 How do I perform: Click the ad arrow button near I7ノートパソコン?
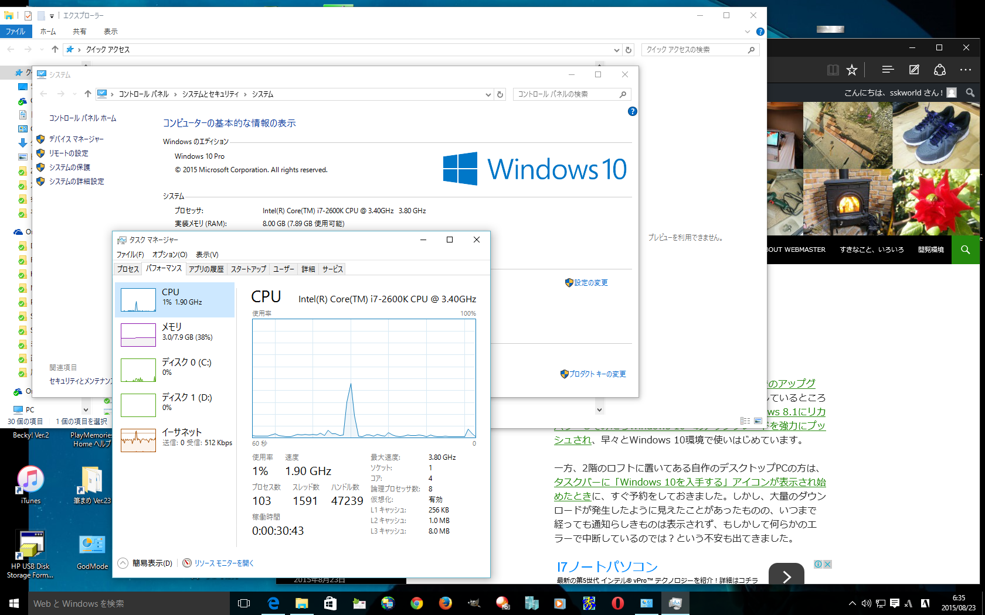click(x=786, y=576)
